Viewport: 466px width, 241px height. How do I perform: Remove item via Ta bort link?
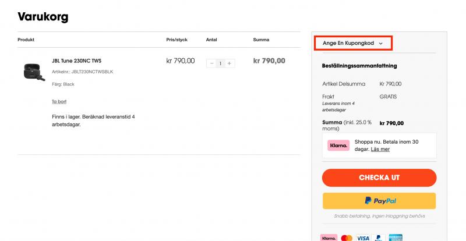(59, 102)
